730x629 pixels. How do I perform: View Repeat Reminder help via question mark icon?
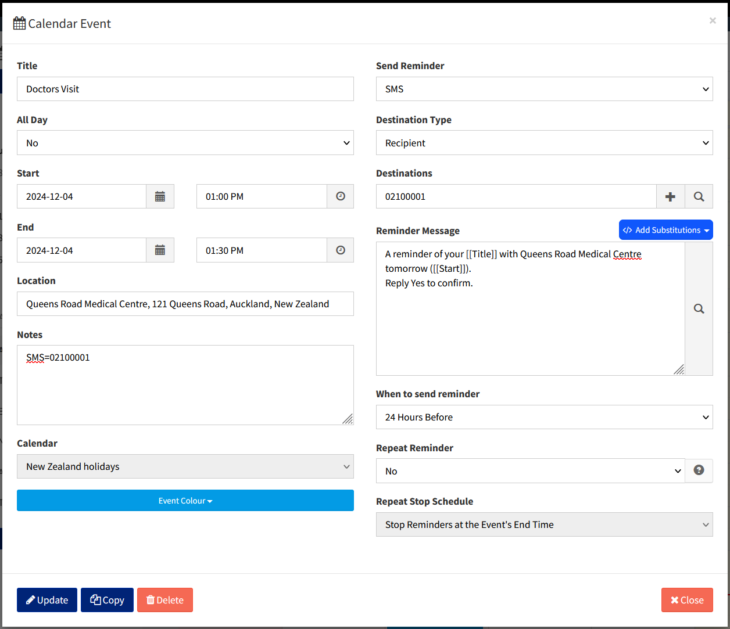699,470
